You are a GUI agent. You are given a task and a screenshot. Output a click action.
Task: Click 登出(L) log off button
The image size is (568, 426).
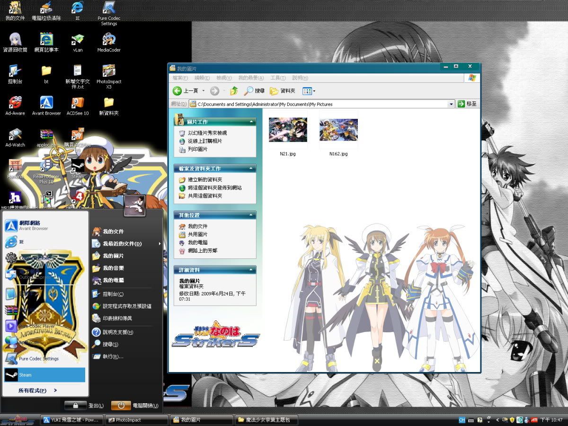85,406
